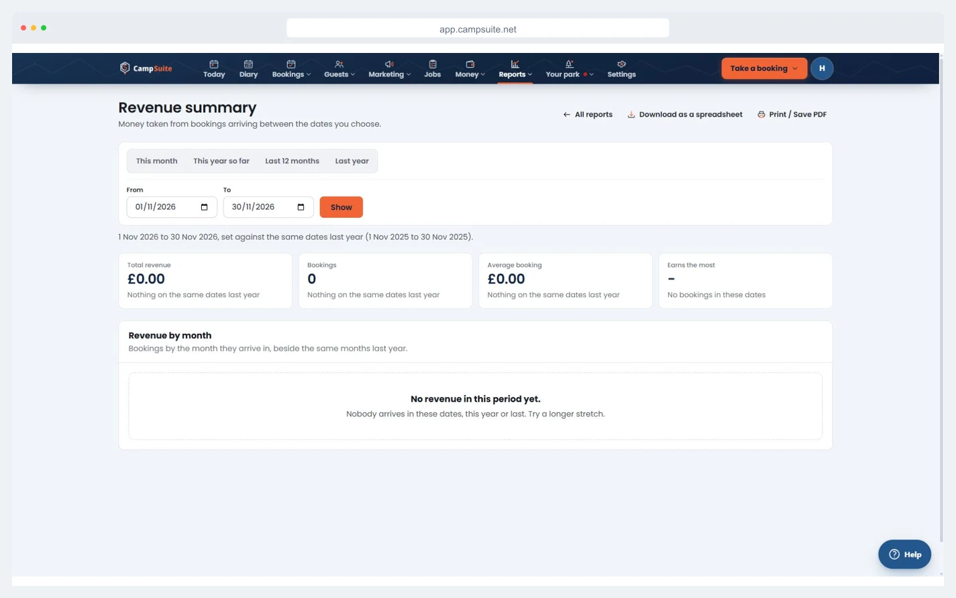Expand the Marketing menu chevron
Screen dimensions: 956x598
pyautogui.click(x=409, y=74)
